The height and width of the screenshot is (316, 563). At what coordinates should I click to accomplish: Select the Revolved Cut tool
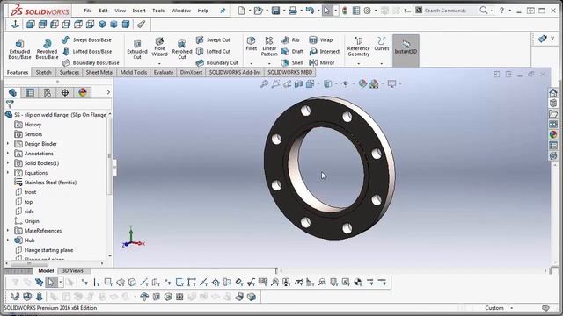click(x=182, y=49)
